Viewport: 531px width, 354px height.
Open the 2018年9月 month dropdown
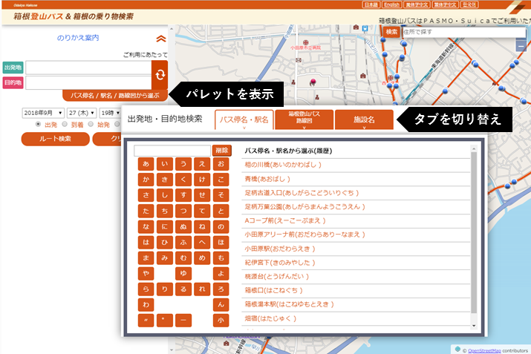pyautogui.click(x=42, y=113)
